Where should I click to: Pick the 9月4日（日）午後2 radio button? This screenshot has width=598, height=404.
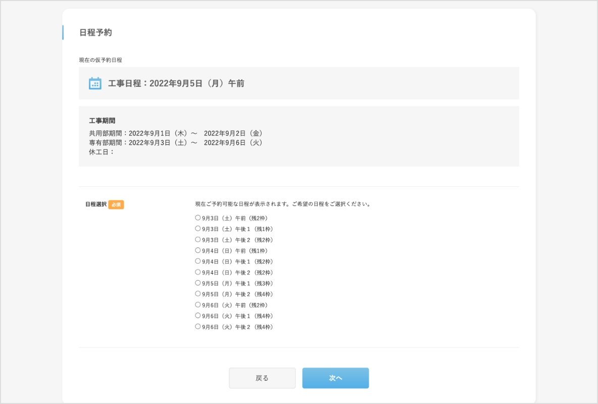(198, 272)
